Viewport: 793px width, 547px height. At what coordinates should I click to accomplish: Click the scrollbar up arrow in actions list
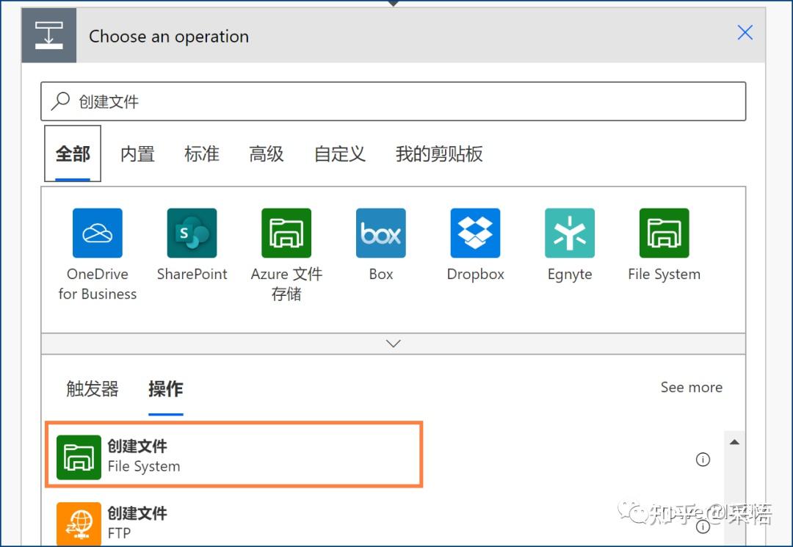click(x=734, y=442)
